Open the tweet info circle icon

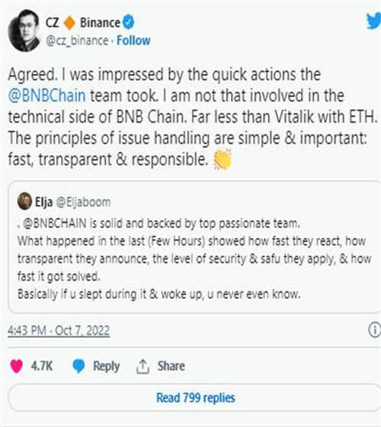coord(375,330)
